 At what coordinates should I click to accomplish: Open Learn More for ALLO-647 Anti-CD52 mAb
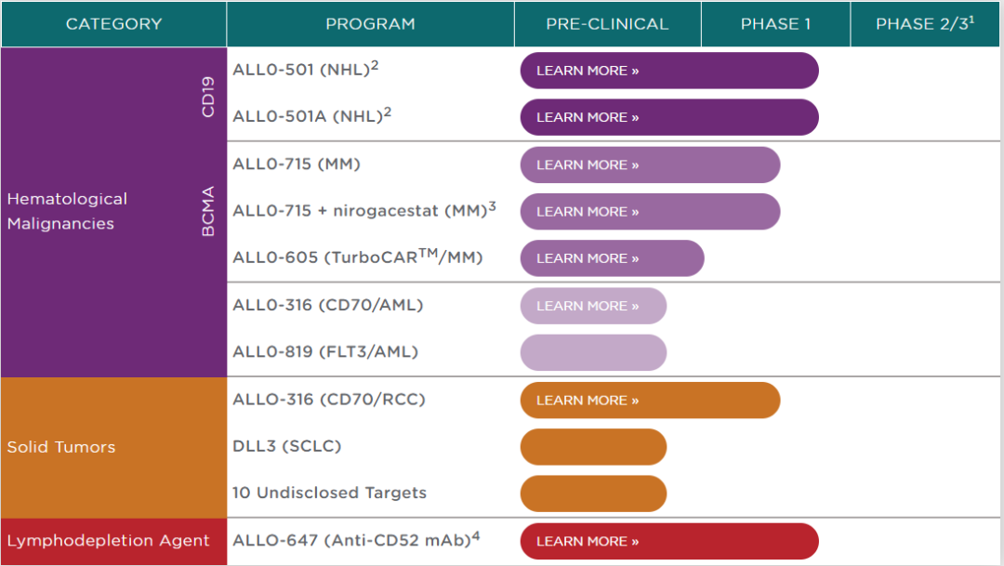588,541
